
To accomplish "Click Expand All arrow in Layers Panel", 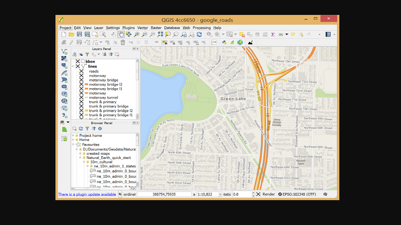I will pos(105,54).
